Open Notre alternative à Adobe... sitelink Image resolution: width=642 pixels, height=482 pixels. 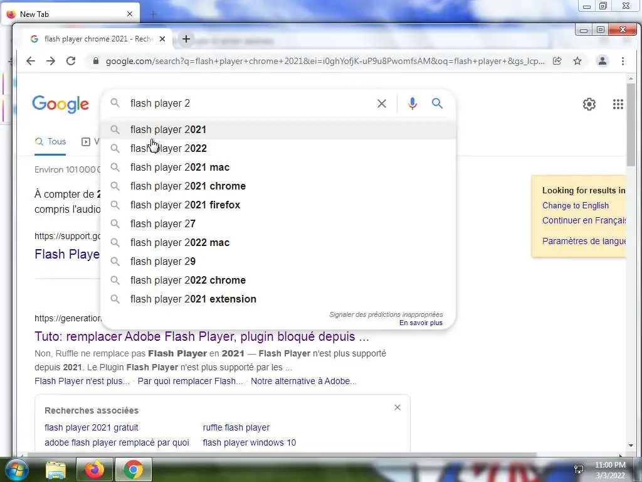[303, 381]
